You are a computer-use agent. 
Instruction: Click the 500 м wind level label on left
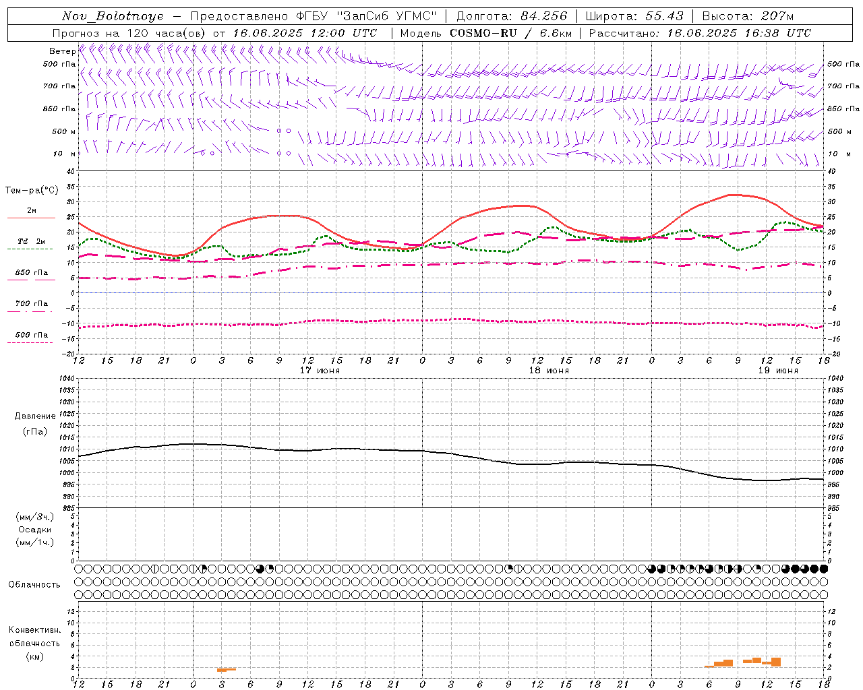coord(64,131)
